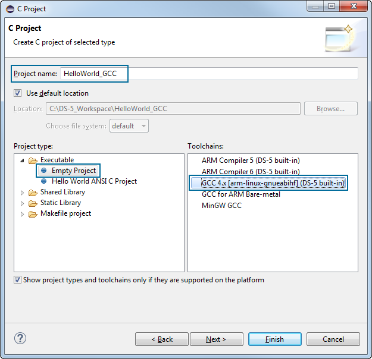Click the Static Library folder icon
Screen dimensions: 372x359
(33, 203)
